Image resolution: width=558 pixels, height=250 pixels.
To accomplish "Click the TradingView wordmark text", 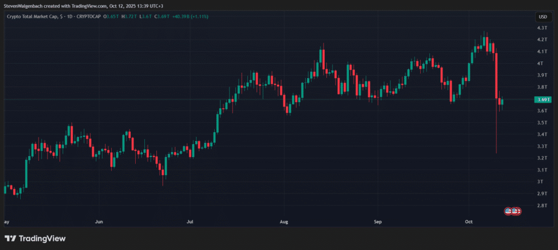I will coord(42,238).
